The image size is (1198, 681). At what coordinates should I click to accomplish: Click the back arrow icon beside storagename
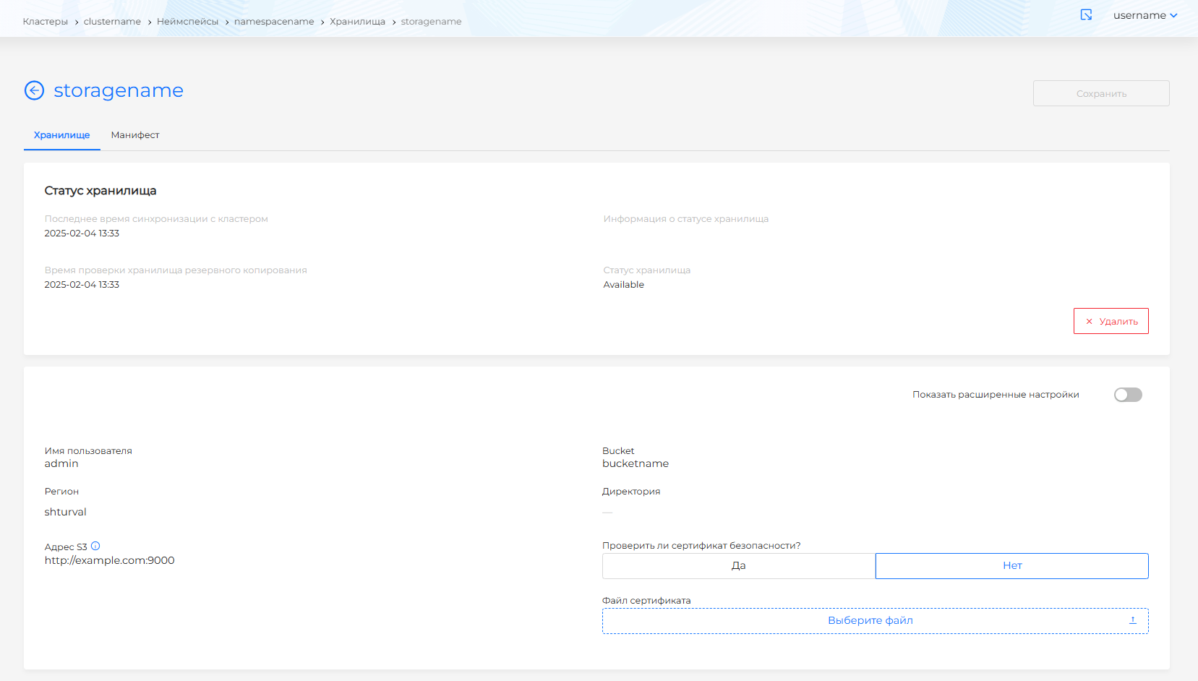pos(34,90)
